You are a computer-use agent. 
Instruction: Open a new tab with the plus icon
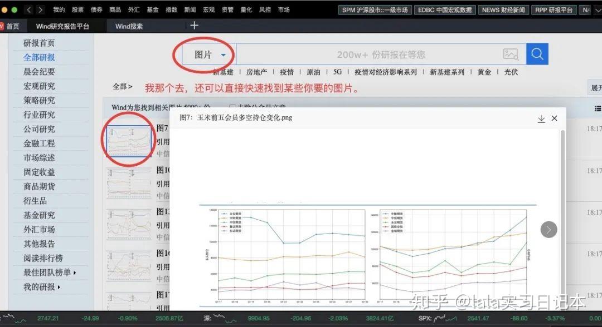pos(194,25)
